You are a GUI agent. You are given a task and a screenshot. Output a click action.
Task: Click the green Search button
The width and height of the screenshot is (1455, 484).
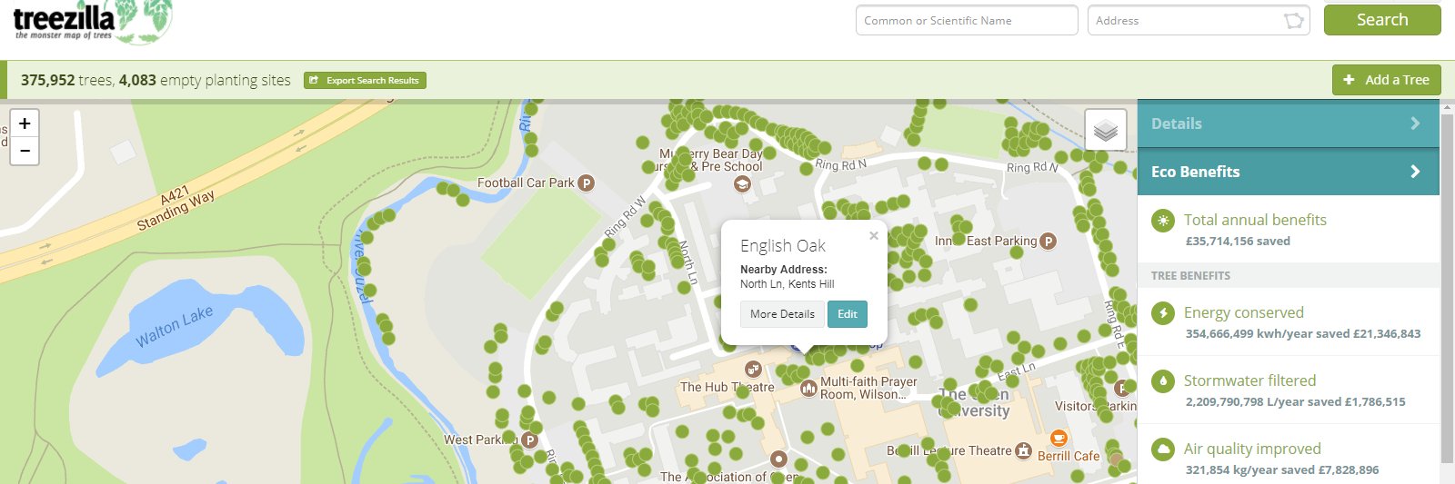click(1382, 20)
